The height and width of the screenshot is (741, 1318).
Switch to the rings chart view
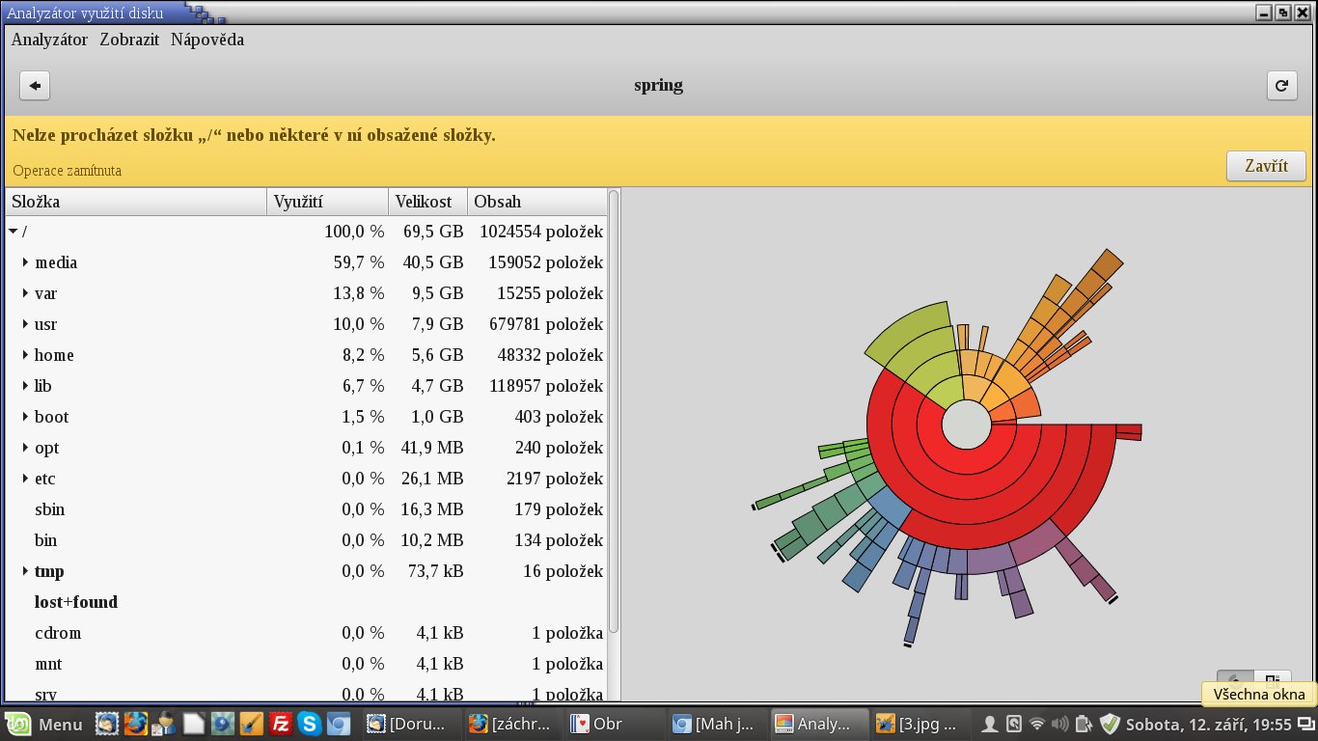click(1235, 679)
